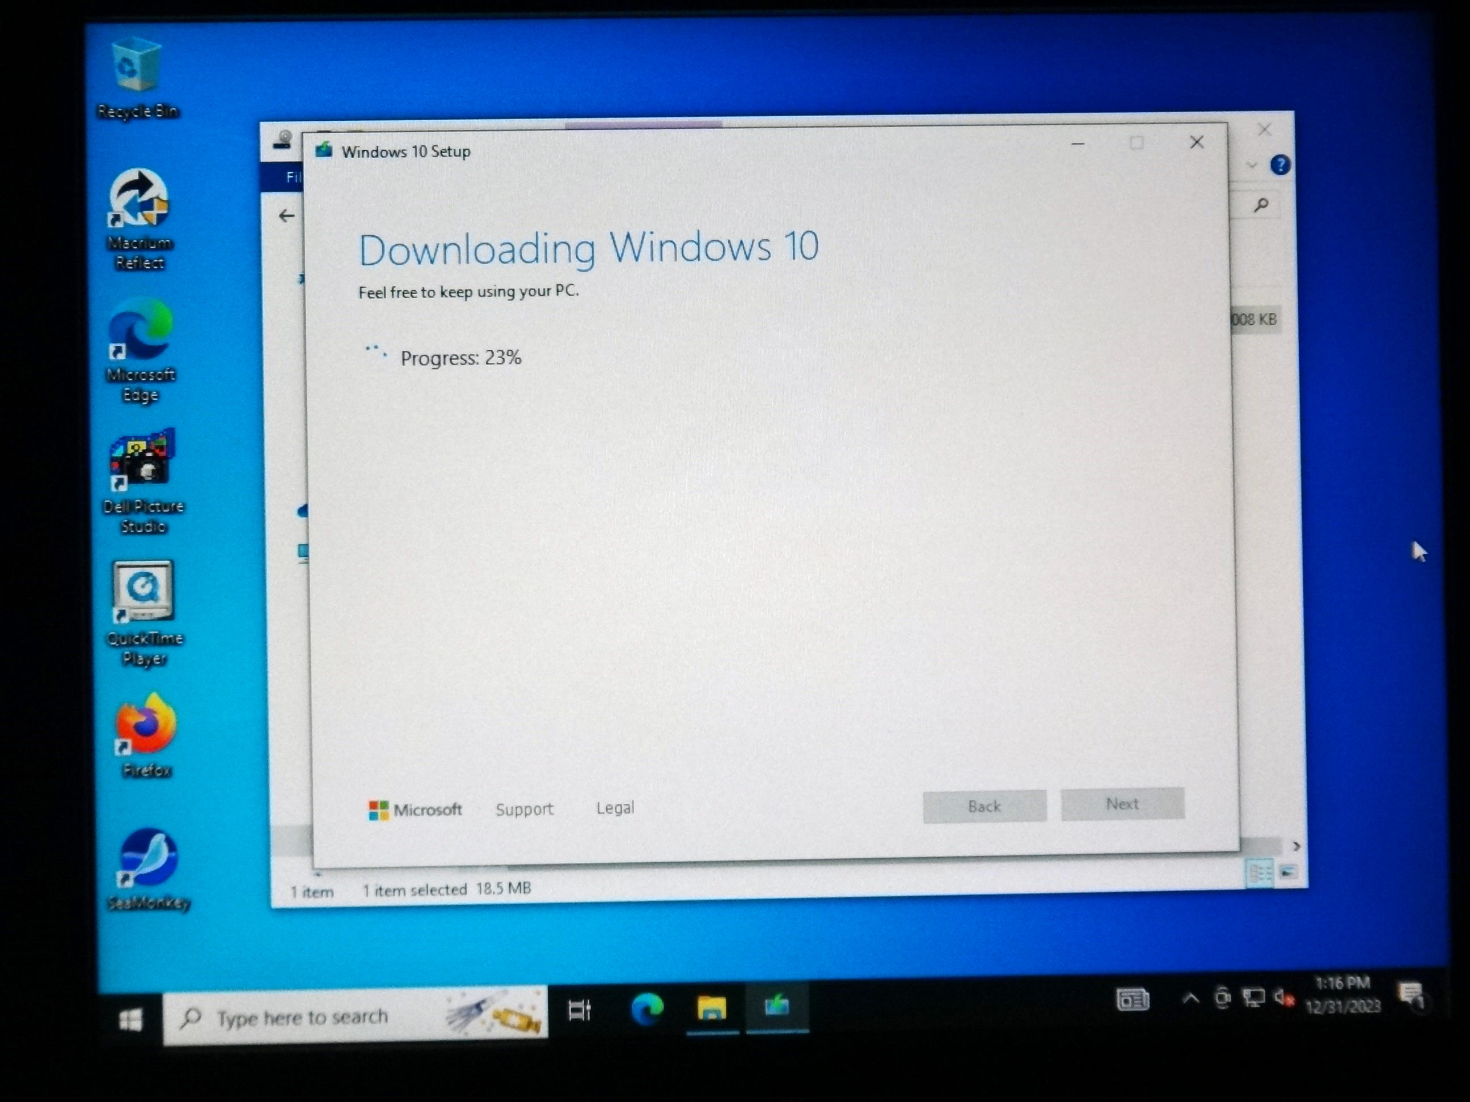Show hidden system tray icons
Viewport: 1470px width, 1102px height.
click(x=1190, y=998)
